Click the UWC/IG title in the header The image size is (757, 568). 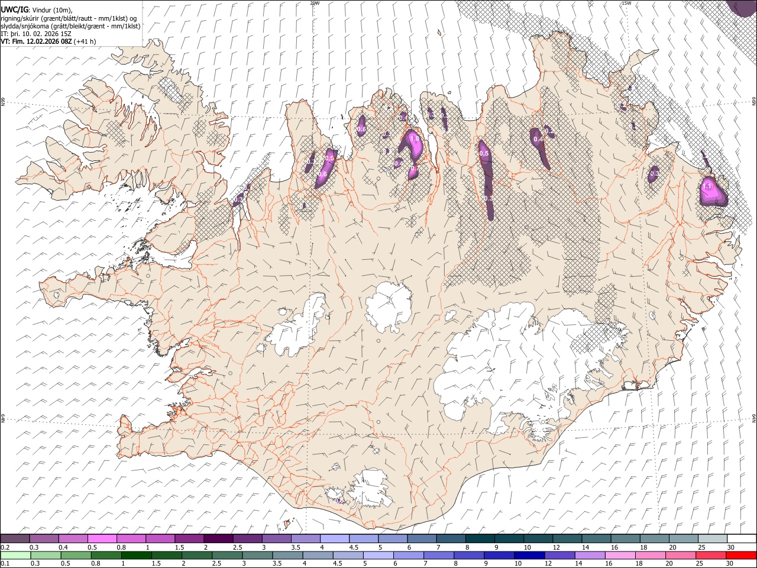pos(14,10)
